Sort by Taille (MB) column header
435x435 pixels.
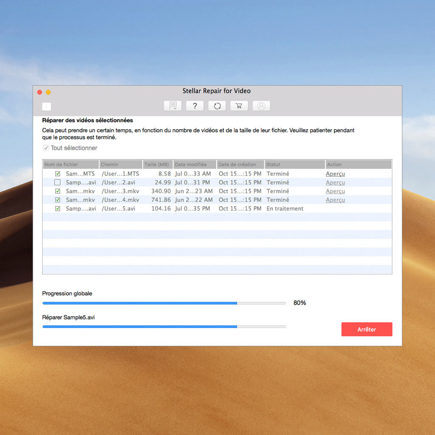158,164
